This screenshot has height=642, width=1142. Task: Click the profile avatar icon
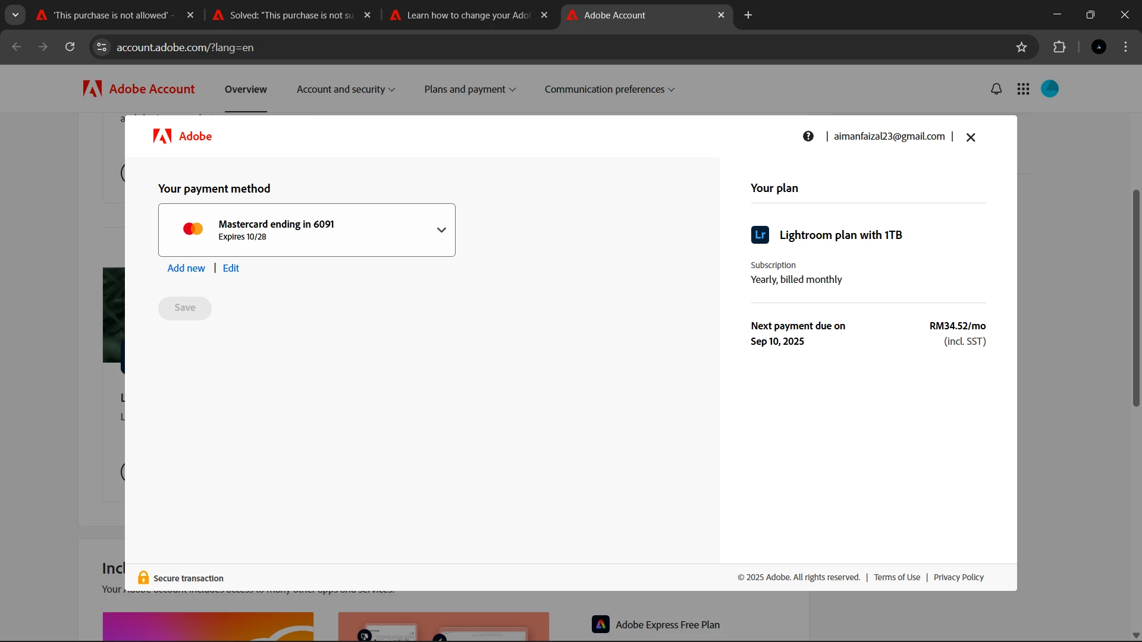pyautogui.click(x=1050, y=89)
